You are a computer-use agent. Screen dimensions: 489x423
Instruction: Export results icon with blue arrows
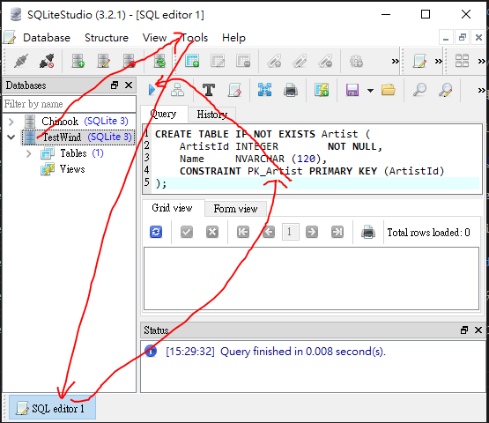pos(265,90)
